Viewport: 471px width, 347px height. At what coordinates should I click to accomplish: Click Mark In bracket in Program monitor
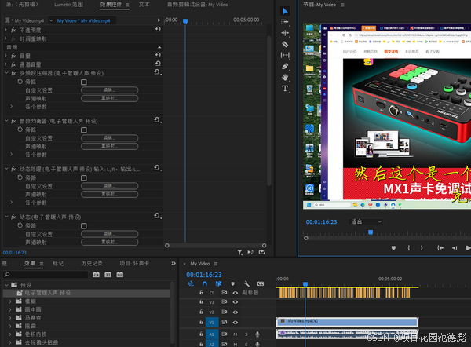tap(408, 248)
